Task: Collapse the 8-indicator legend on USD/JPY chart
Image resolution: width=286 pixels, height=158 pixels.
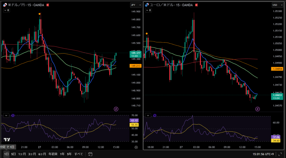Action: coord(6,10)
